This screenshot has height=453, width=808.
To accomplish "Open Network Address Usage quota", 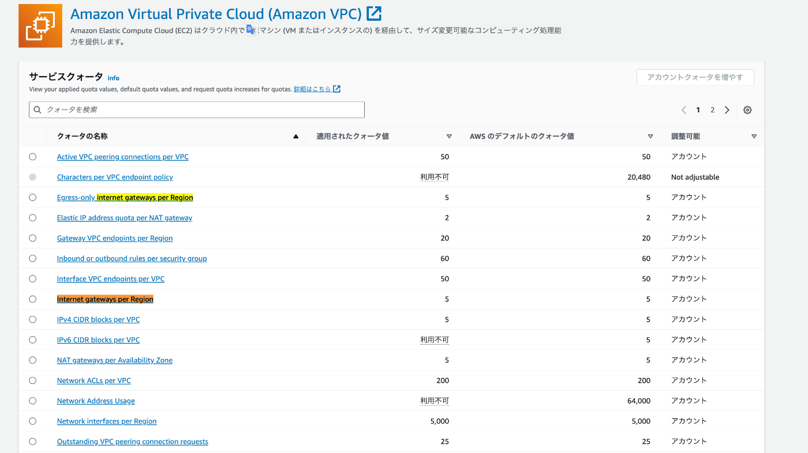I will [x=96, y=401].
